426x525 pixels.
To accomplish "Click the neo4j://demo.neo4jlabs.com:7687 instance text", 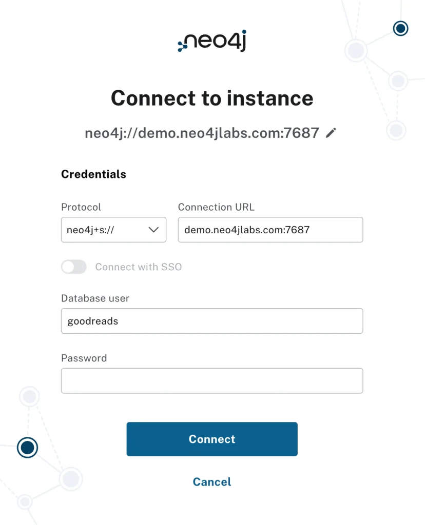I will pos(202,133).
